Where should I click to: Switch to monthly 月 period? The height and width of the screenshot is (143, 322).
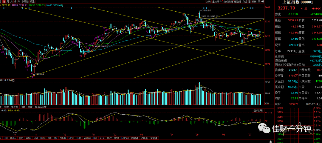coord(11,1)
